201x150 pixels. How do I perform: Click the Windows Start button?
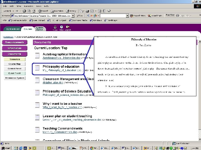point(6,148)
